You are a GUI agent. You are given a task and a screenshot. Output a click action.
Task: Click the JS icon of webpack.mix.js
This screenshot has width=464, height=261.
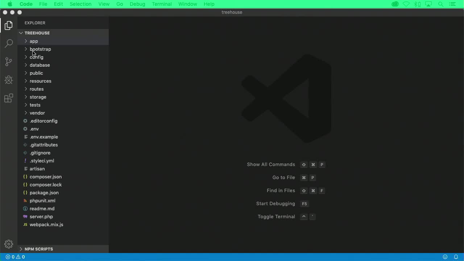coord(25,224)
